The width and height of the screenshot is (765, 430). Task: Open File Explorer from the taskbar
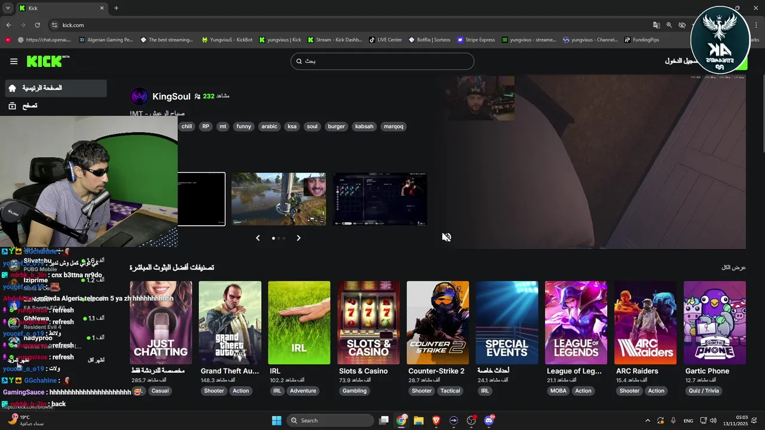(x=419, y=420)
